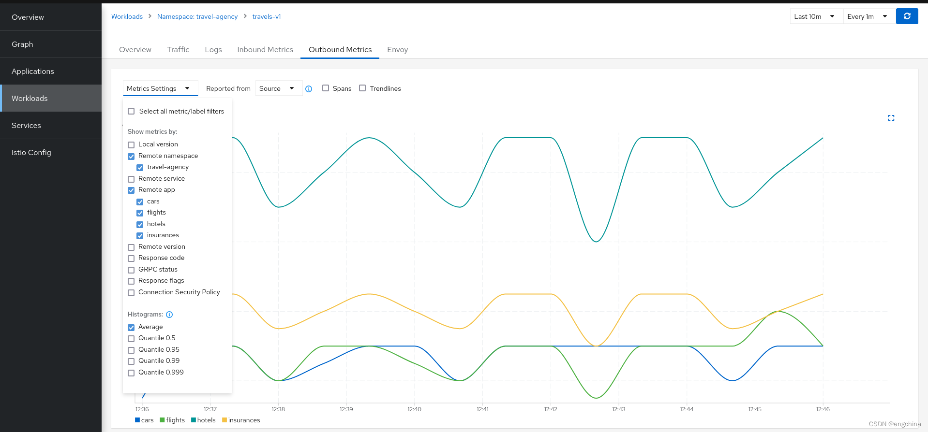928x432 pixels.
Task: Select the Outbound Metrics tab
Action: tap(340, 49)
